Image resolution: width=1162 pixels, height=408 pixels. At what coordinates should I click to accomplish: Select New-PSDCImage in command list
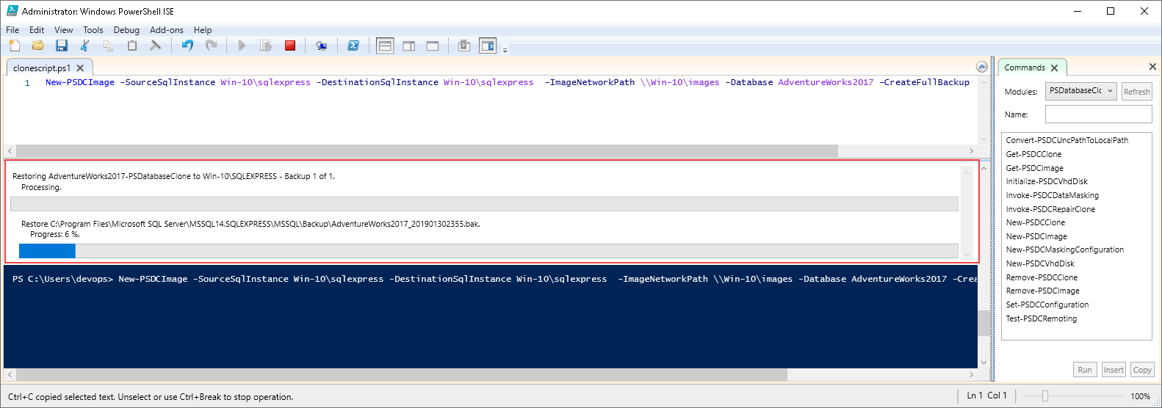click(x=1036, y=236)
